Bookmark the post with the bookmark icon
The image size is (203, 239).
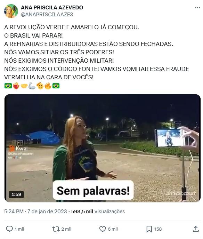click(x=149, y=229)
